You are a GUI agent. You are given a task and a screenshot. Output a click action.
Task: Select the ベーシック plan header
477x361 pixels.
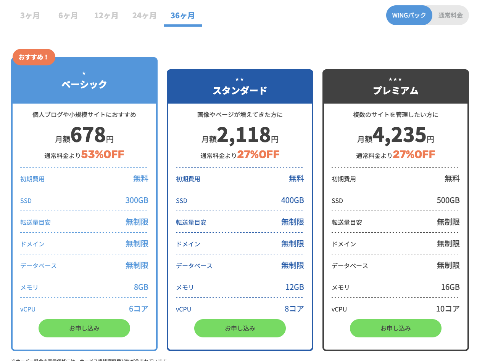pos(84,84)
